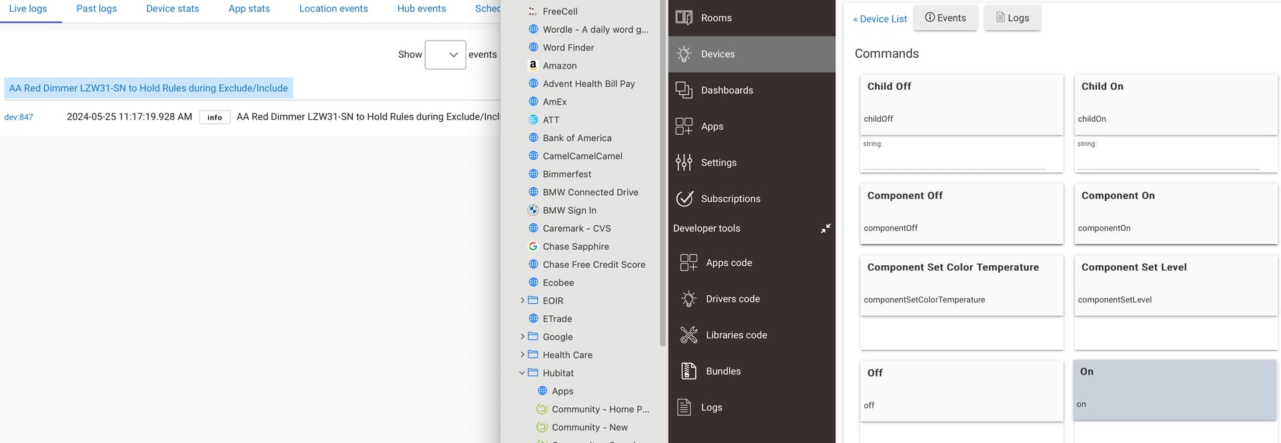Click the On command tile
This screenshot has height=443, width=1281.
pos(1175,390)
